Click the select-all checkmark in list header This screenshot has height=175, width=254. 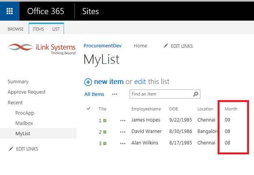(x=89, y=109)
